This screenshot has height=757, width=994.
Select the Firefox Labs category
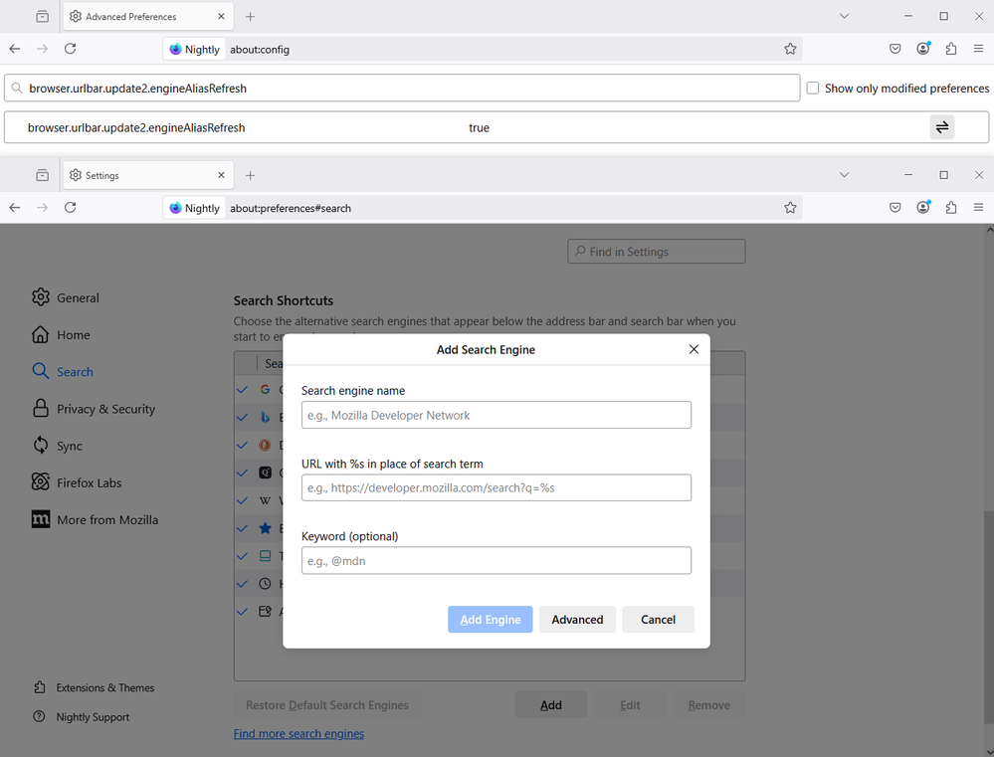(89, 482)
